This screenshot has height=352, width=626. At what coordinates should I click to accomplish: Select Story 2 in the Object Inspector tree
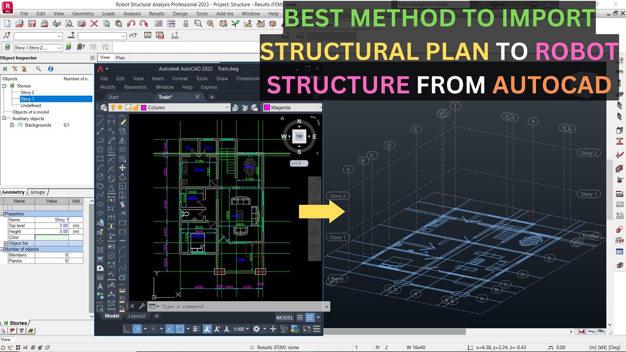(x=27, y=92)
